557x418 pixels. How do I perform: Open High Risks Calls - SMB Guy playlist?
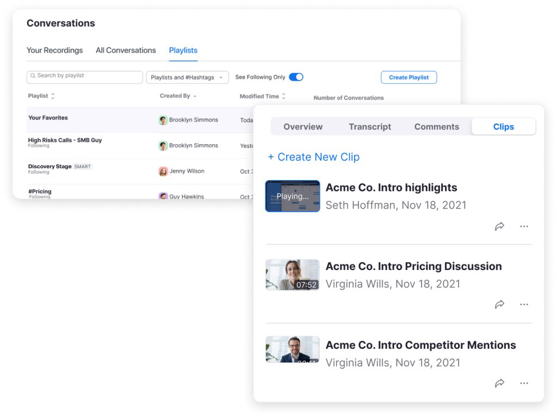(65, 140)
